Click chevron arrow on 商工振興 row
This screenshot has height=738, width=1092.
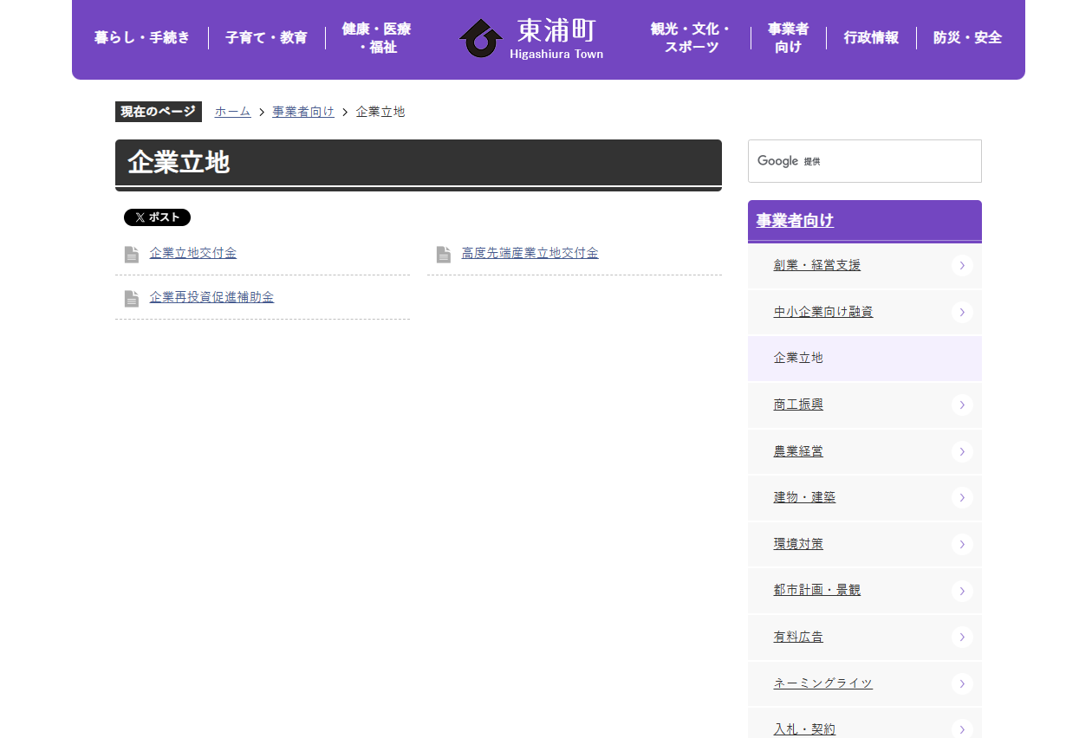pyautogui.click(x=962, y=405)
